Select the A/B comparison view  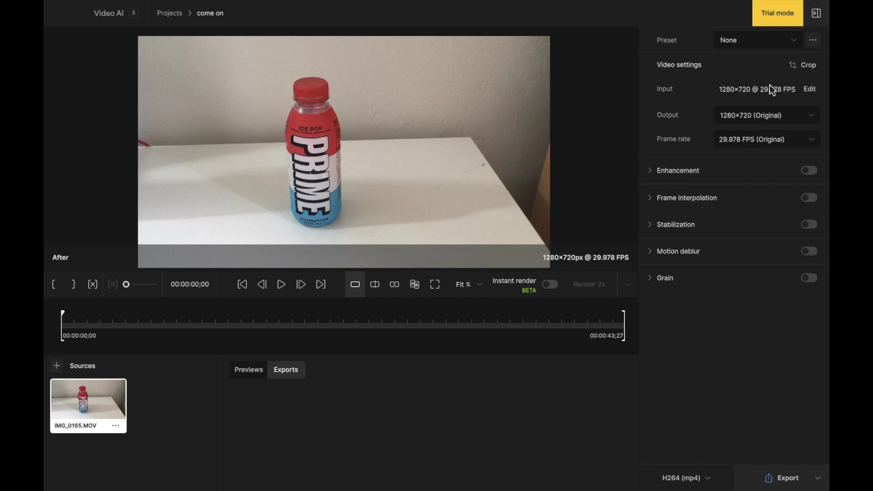coord(414,284)
